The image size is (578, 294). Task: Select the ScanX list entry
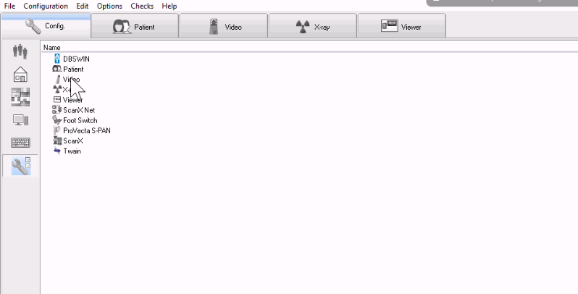click(x=73, y=141)
